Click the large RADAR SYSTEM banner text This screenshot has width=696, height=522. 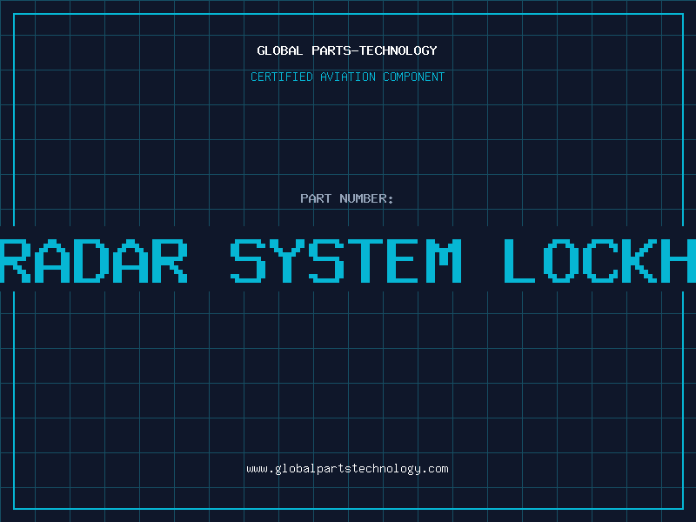pos(348,261)
